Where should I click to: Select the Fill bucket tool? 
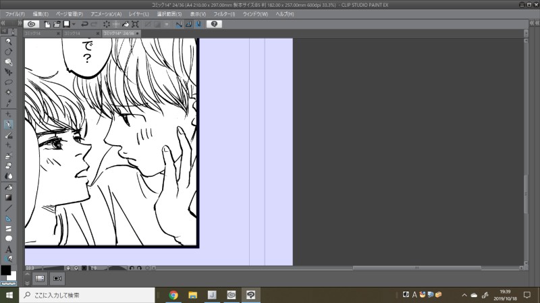pos(9,188)
